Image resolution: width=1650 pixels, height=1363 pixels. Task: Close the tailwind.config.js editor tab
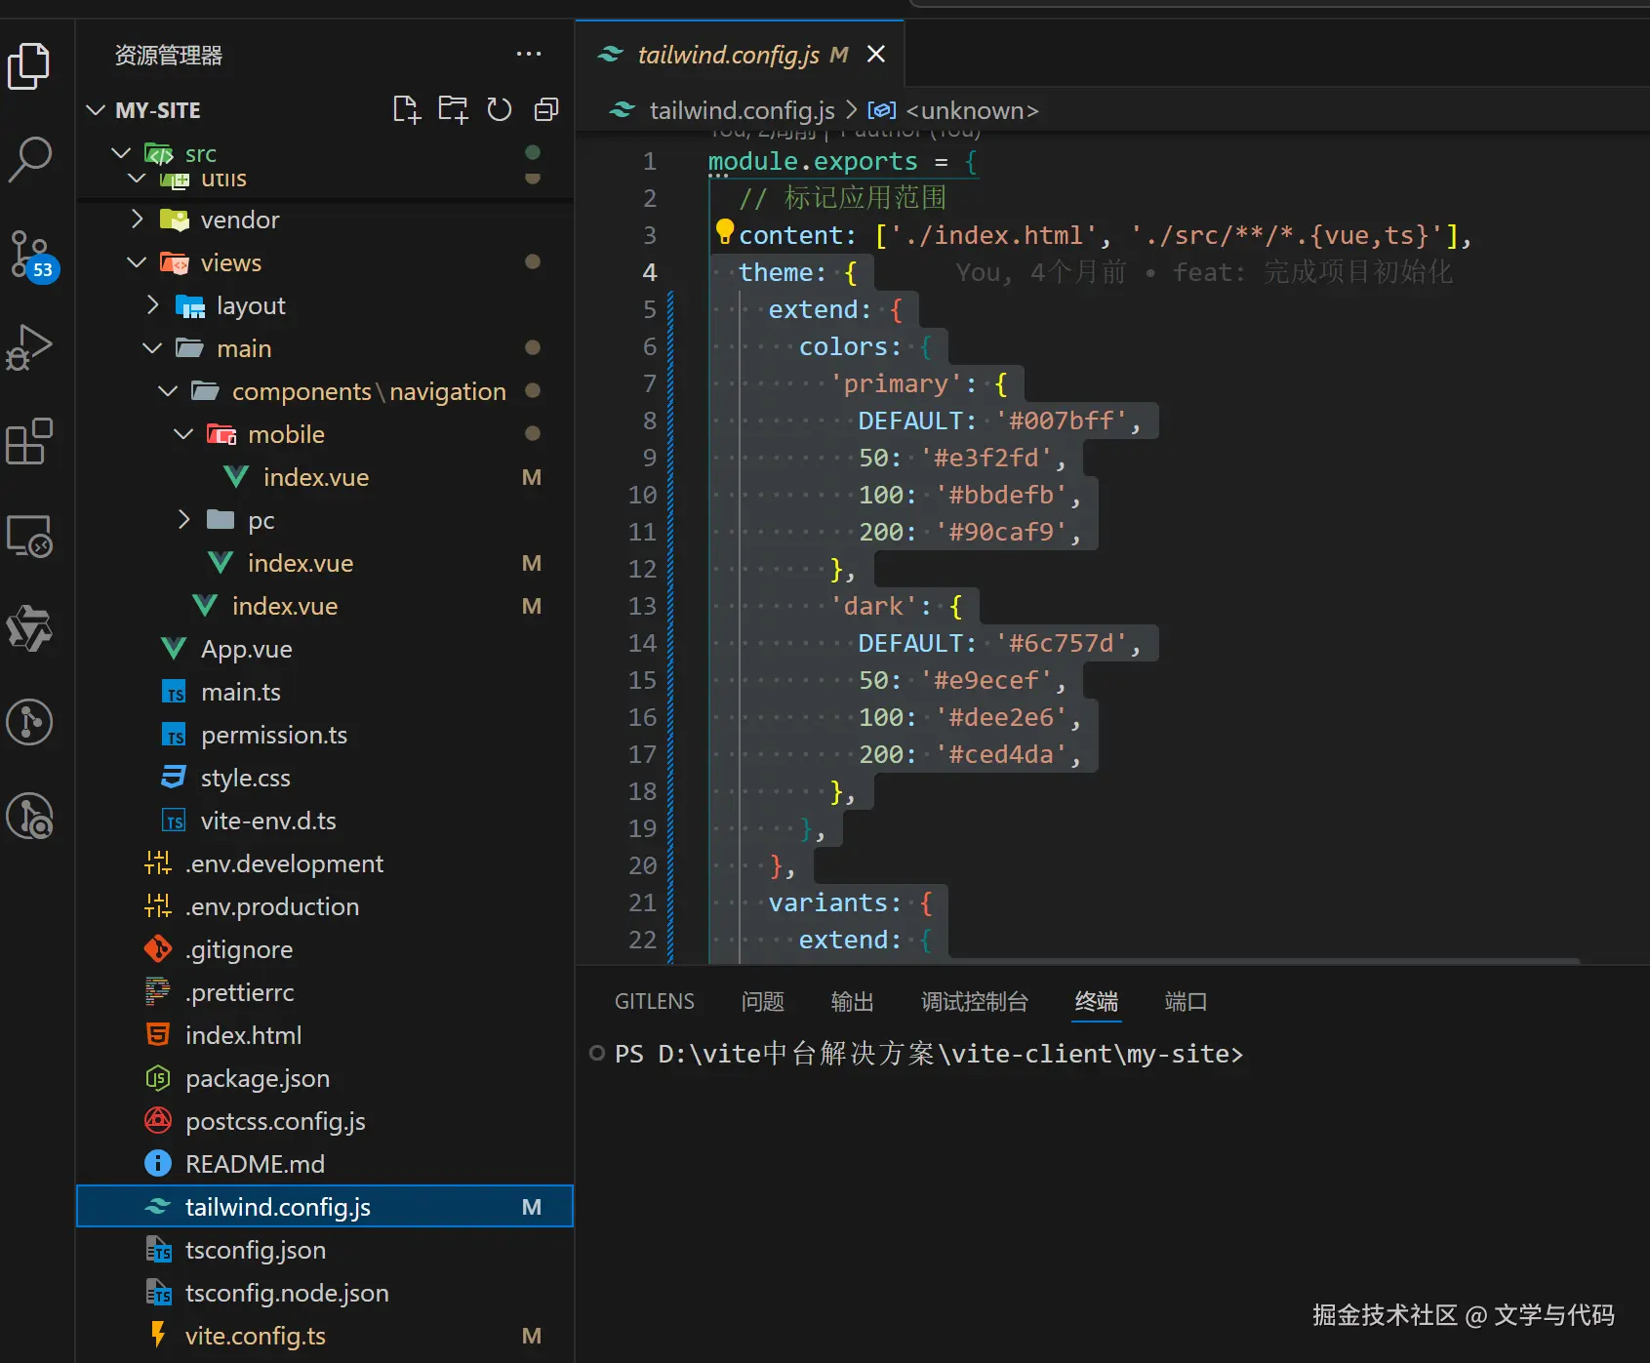coord(876,54)
